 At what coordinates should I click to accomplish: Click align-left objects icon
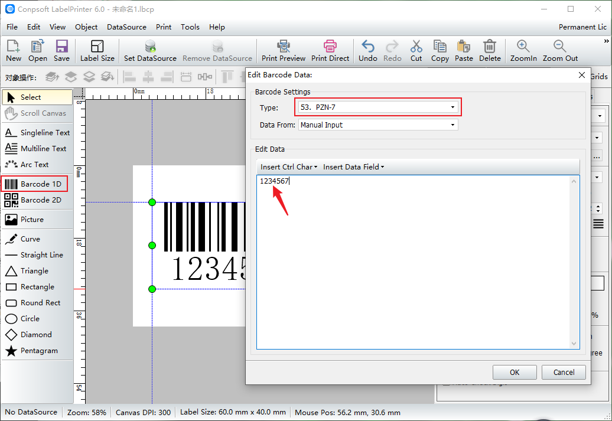[129, 77]
